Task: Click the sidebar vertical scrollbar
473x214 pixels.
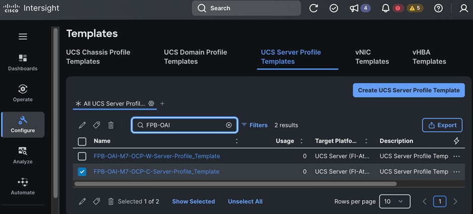Action: (x=56, y=113)
